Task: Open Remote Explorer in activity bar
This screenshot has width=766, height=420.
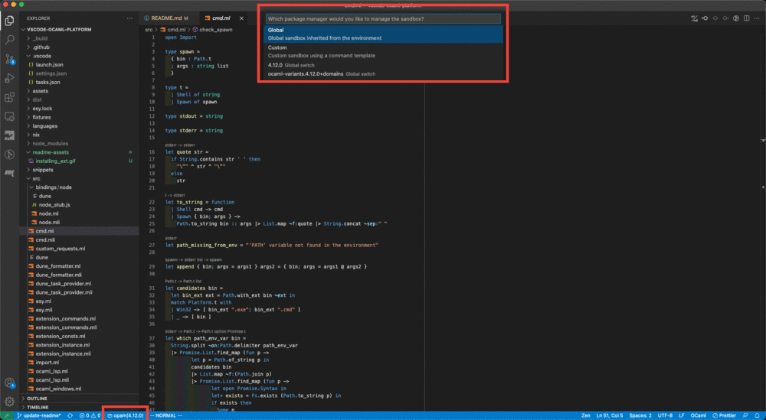Action: (9, 116)
